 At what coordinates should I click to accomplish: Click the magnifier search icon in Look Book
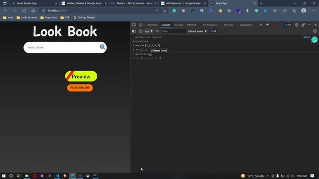pos(102,47)
